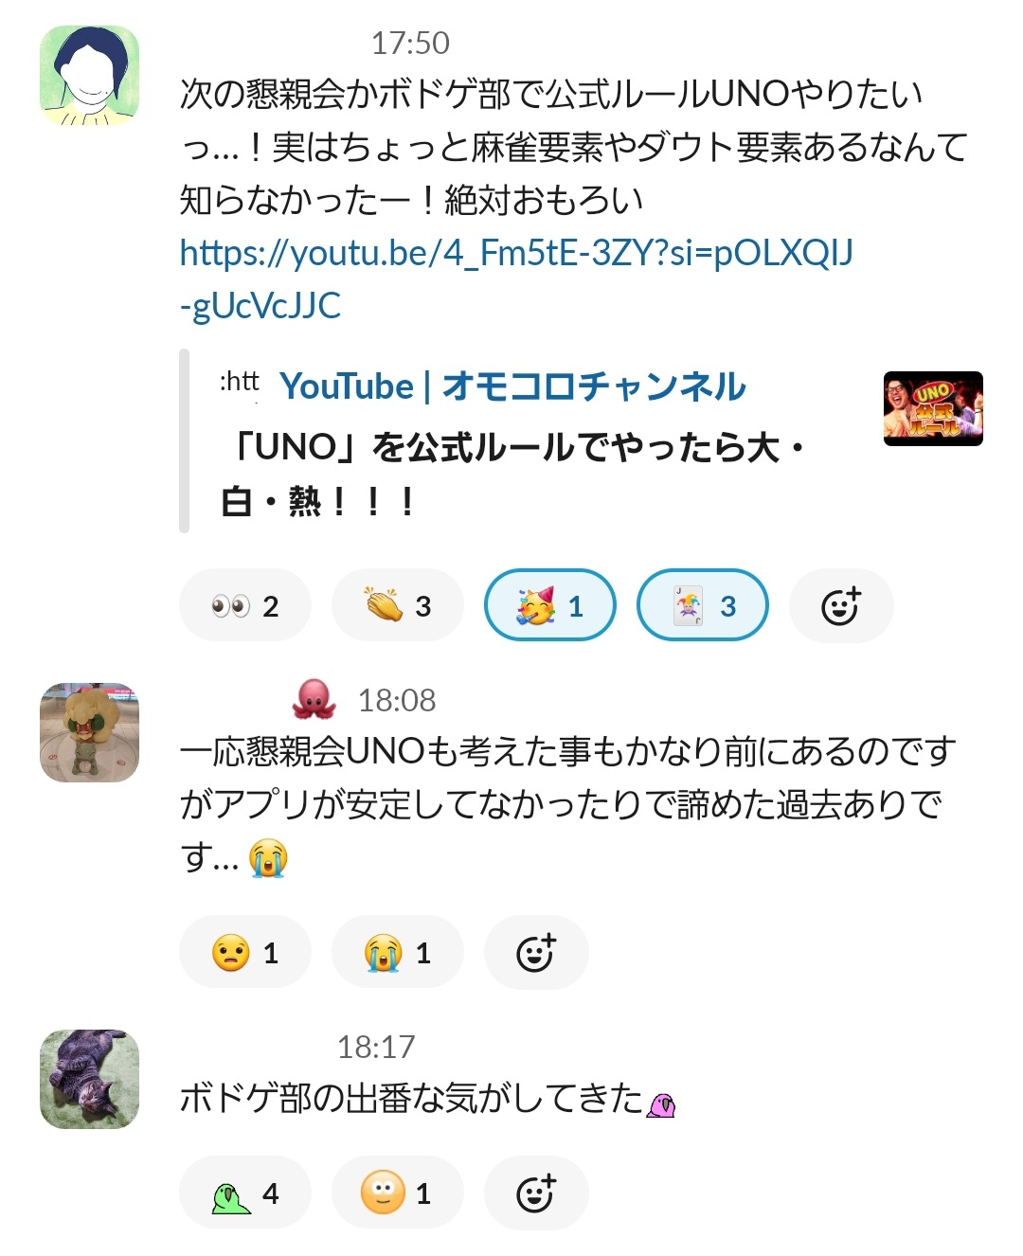The width and height of the screenshot is (1023, 1256).
Task: Remove your party face reaction
Action: click(550, 605)
